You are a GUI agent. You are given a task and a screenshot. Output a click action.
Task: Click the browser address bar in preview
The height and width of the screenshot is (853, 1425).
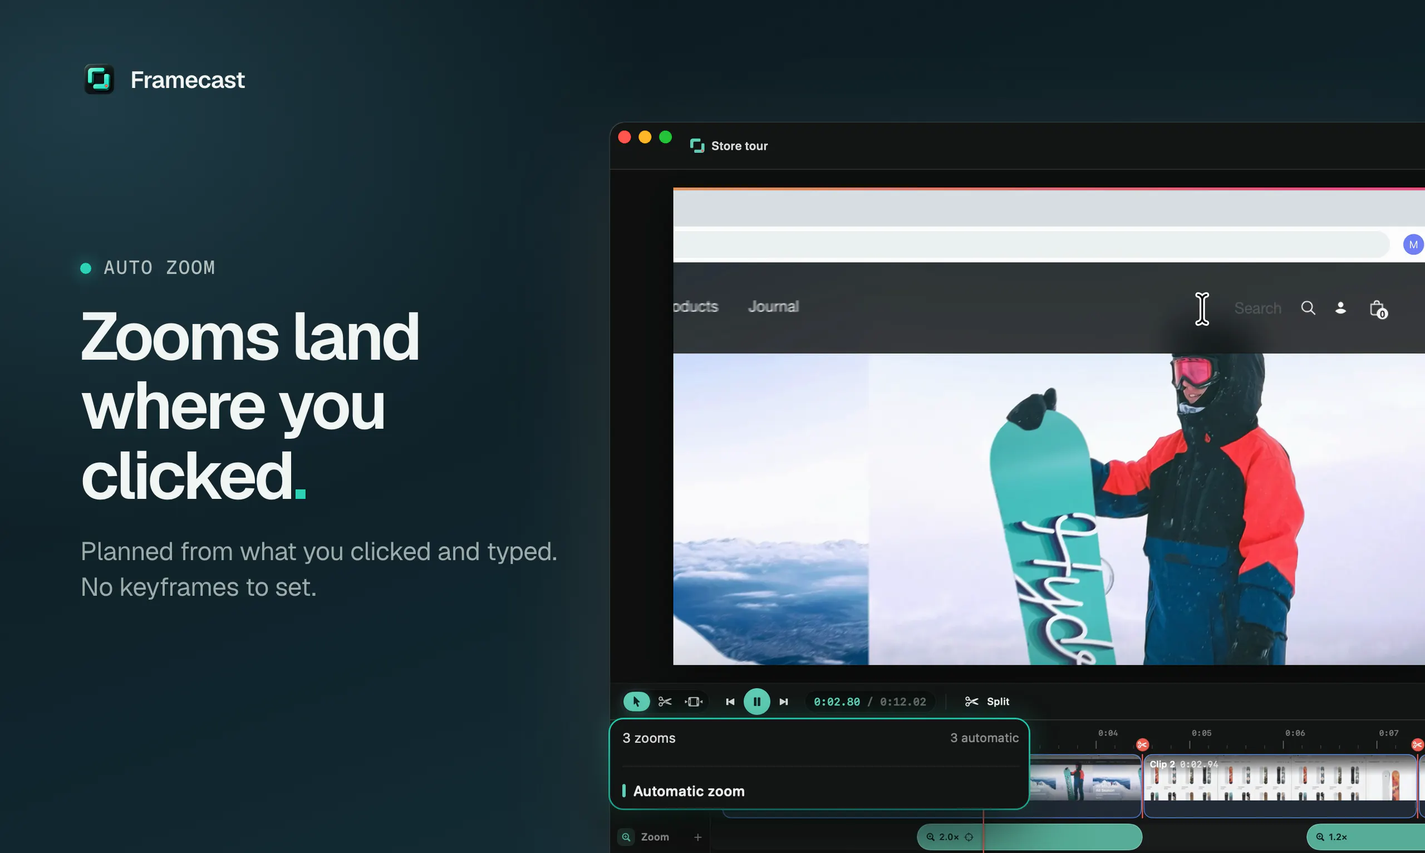[1031, 245]
